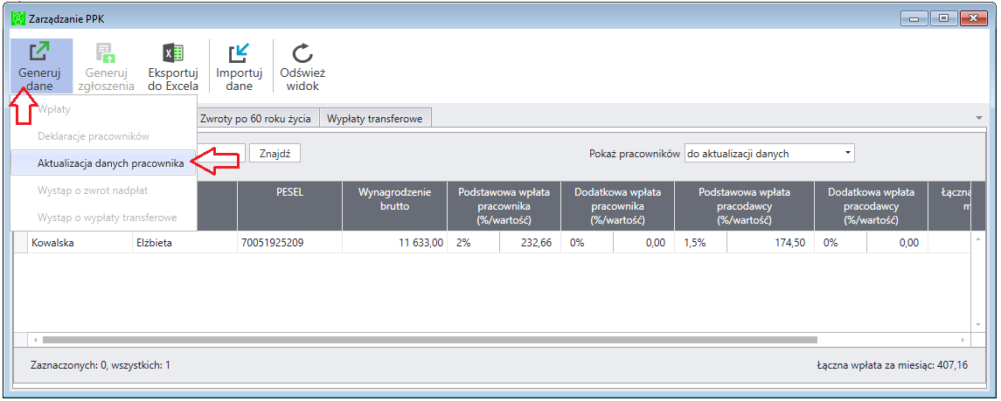Image resolution: width=1001 pixels, height=401 pixels.
Task: Choose Wystąp o zwrot nadpłat entry
Action: pos(103,190)
